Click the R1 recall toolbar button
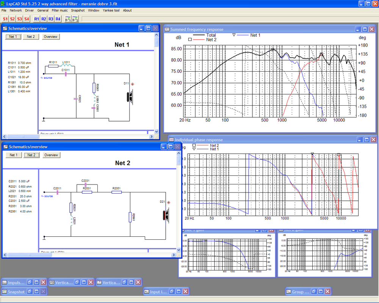Viewport: 379px width, 303px height. [36, 19]
